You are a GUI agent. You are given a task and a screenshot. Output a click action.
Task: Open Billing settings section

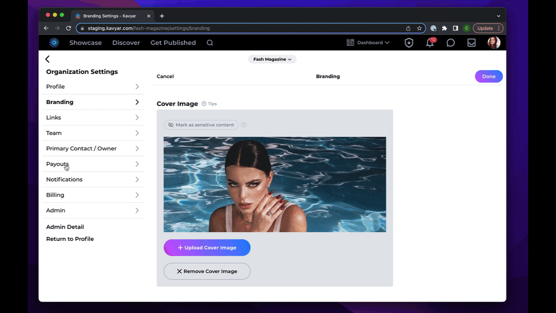coord(93,195)
